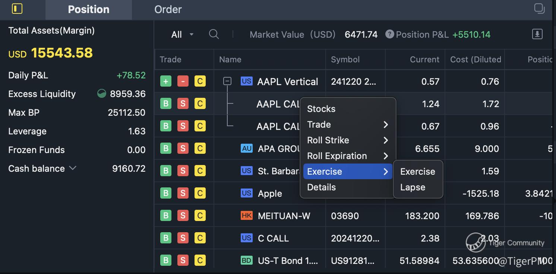The height and width of the screenshot is (274, 556).
Task: Toggle the sidebar panel icon at top left
Action: click(17, 9)
